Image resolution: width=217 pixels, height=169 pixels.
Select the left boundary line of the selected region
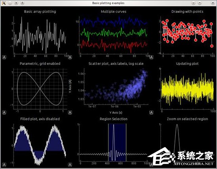108,142
